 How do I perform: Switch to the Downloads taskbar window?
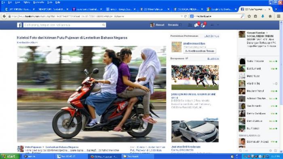[x=138, y=157]
